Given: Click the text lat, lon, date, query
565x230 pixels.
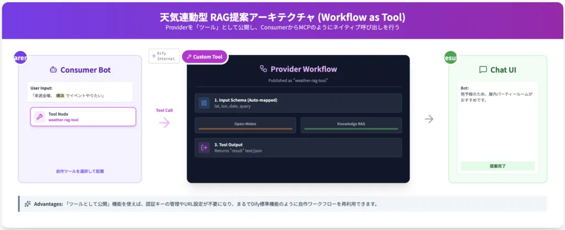Looking at the screenshot, I should point(232,106).
